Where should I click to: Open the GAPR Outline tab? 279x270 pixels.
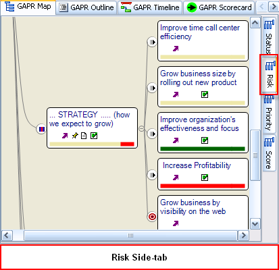coord(86,7)
